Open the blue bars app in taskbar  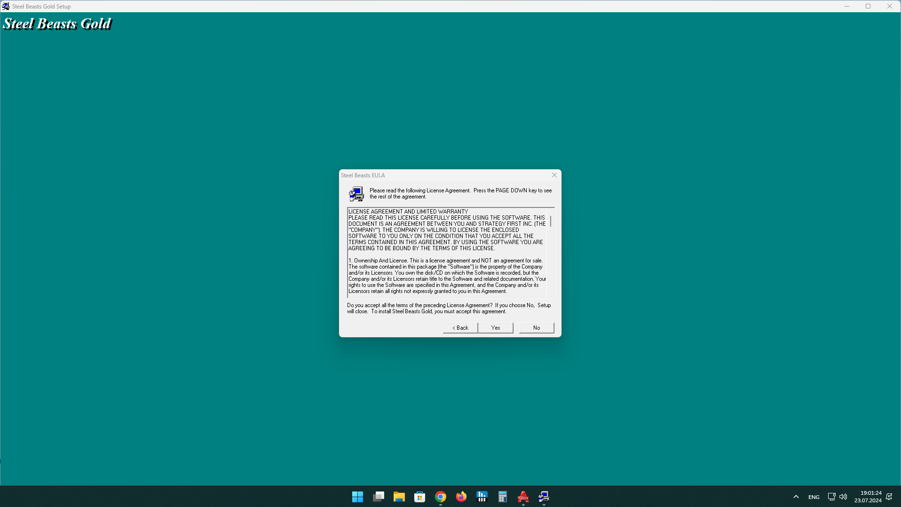482,497
